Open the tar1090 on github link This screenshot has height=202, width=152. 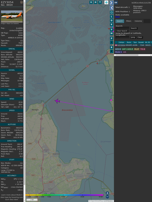141,3
